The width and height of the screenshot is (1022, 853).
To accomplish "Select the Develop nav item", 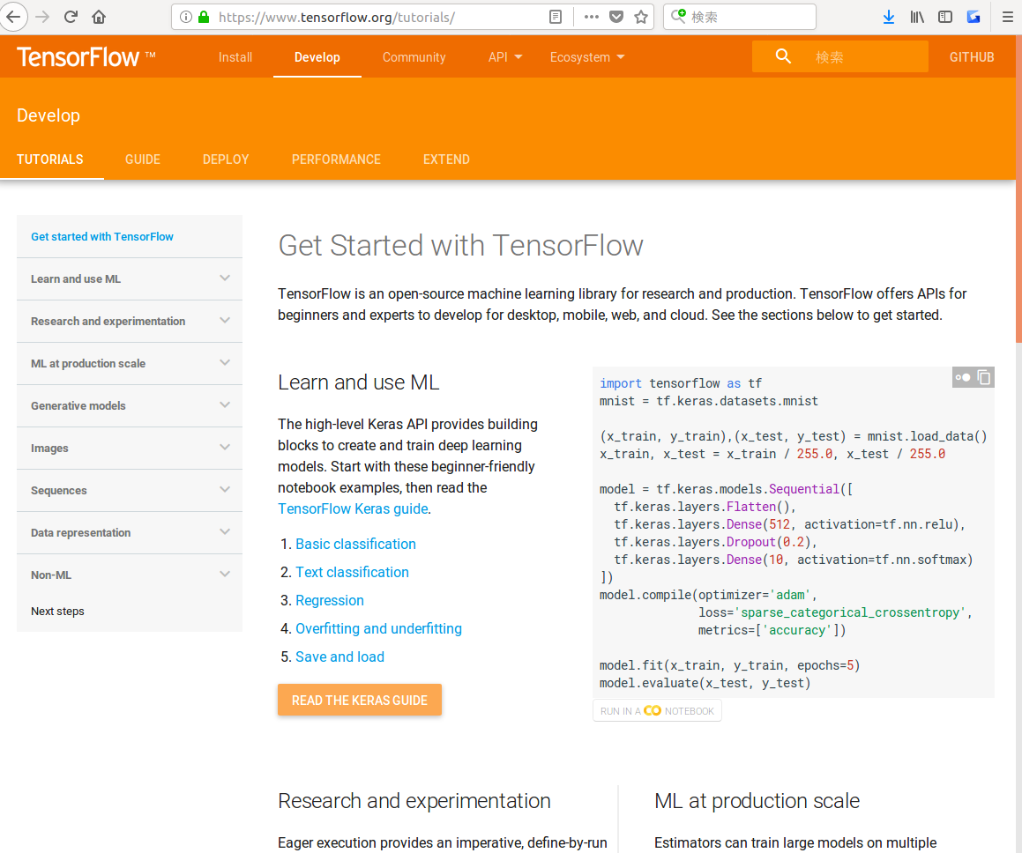I will (x=317, y=57).
